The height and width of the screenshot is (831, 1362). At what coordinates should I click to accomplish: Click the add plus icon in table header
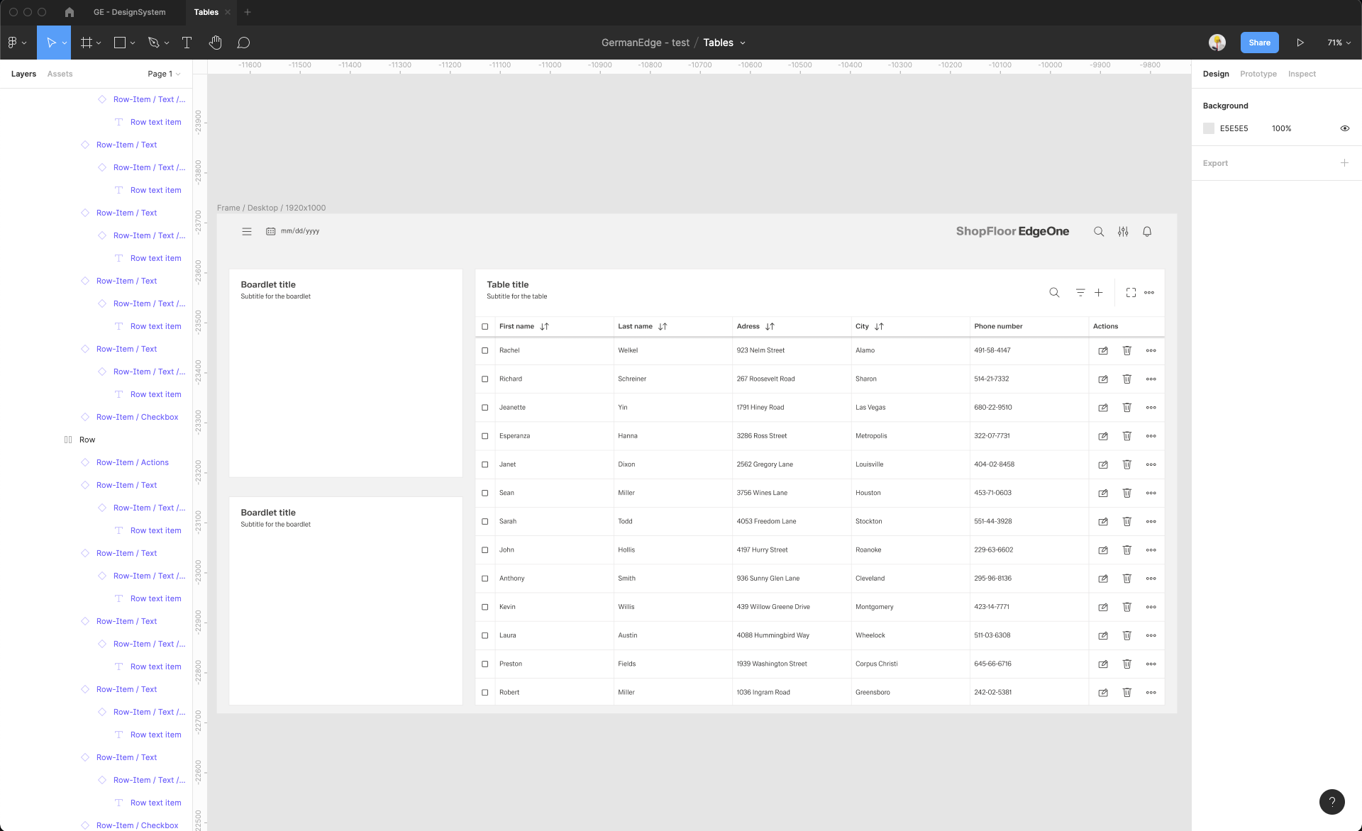click(1098, 292)
